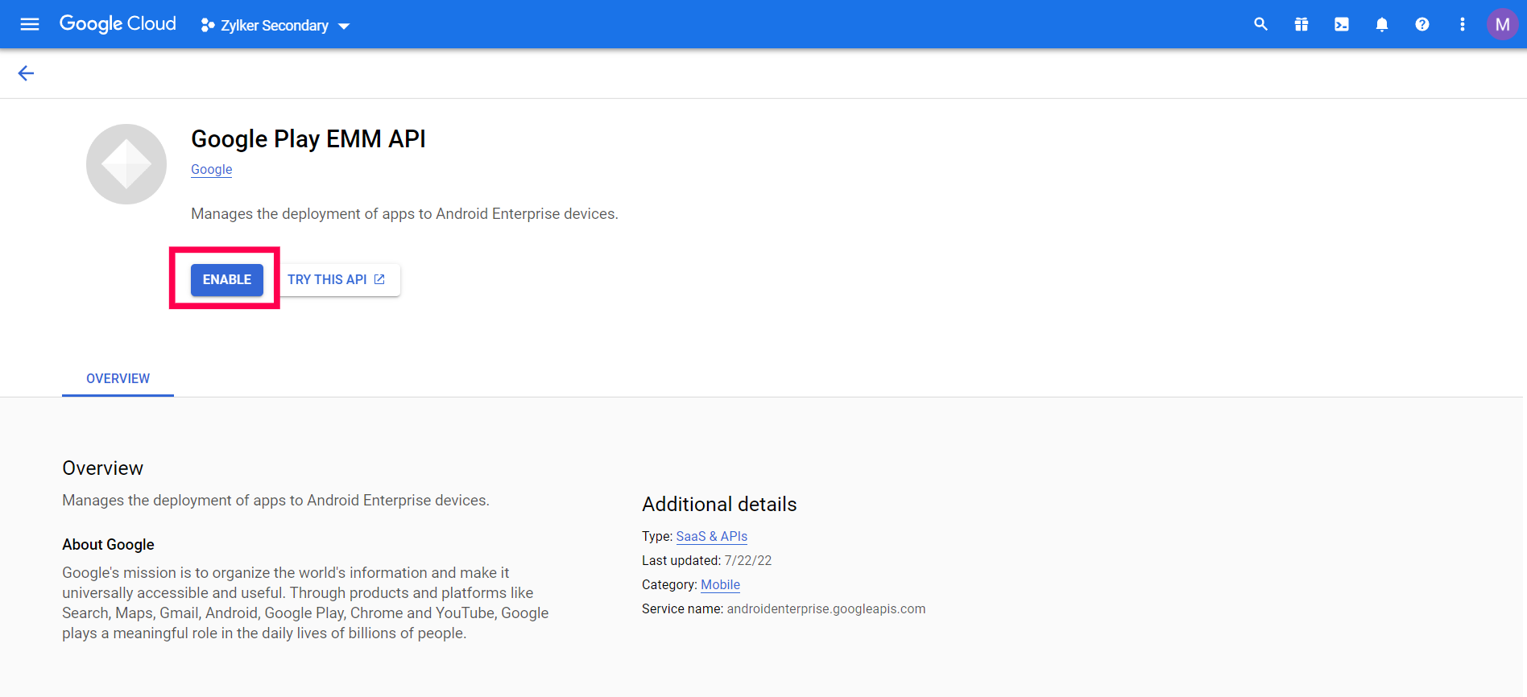
Task: Click the Google Play EMM API logo
Action: 126,164
